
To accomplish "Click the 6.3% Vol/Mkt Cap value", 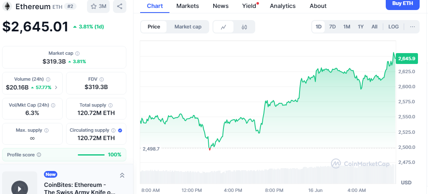I will [32, 113].
